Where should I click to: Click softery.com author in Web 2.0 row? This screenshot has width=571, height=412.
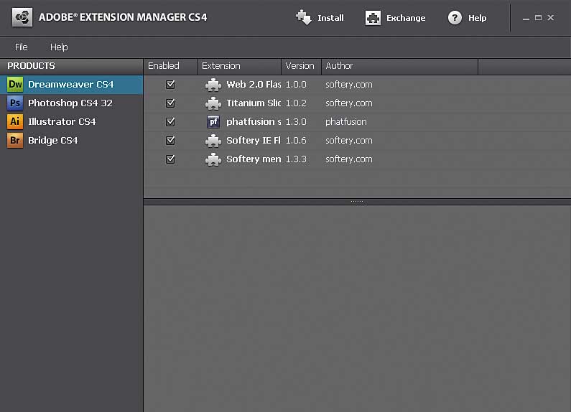349,85
